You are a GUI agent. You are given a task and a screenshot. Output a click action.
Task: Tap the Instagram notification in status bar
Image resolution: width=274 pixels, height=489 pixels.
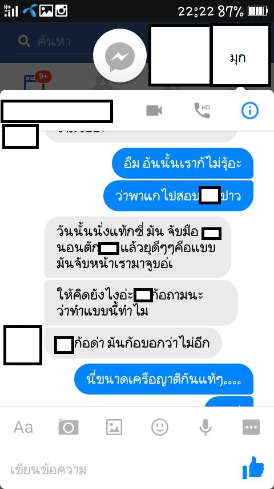pyautogui.click(x=61, y=11)
